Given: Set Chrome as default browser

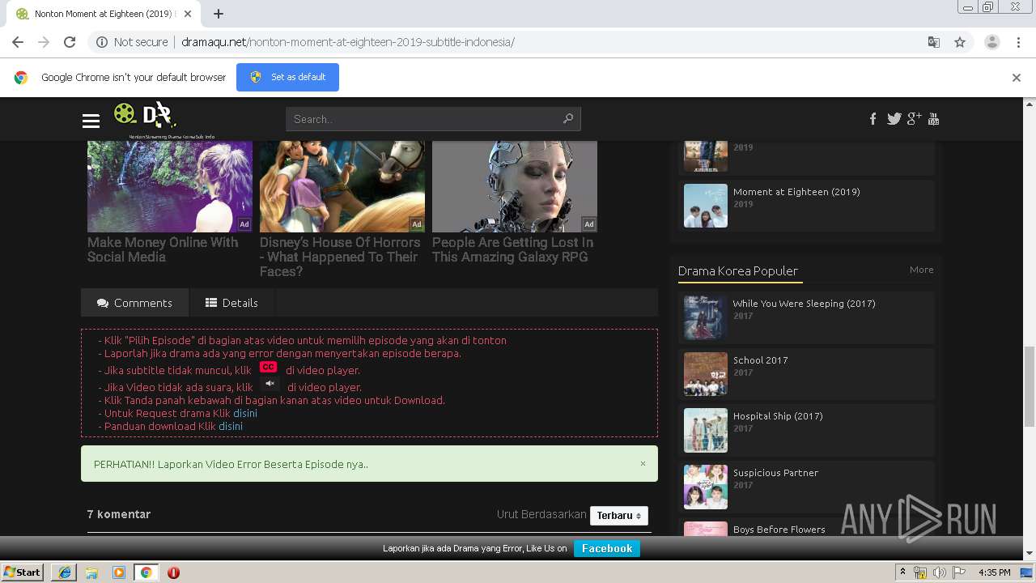Looking at the screenshot, I should (x=287, y=77).
